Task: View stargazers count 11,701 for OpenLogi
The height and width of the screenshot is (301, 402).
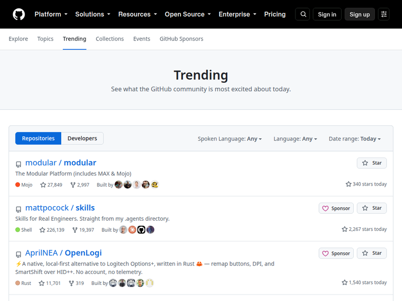Action: pos(50,283)
